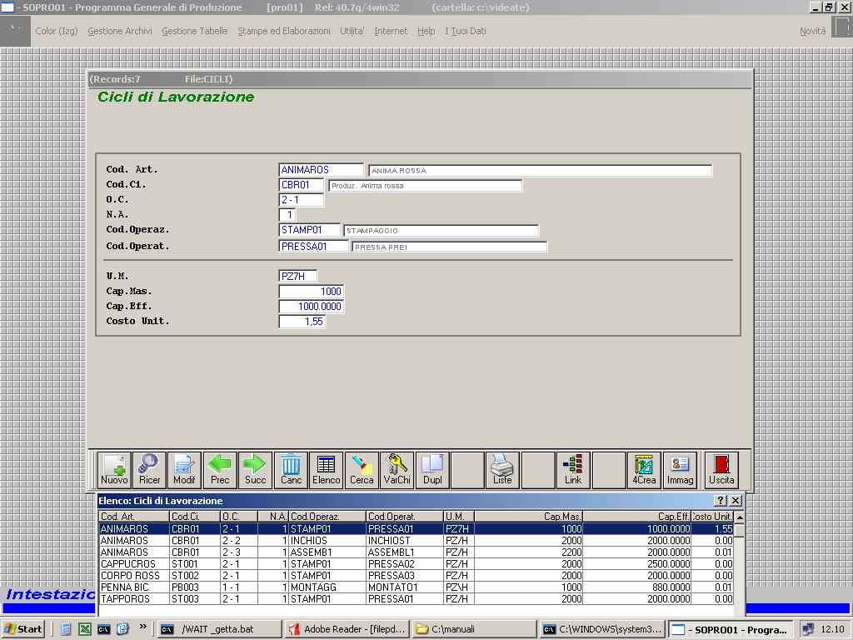This screenshot has height=640, width=853.
Task: Open the Utilita' menu
Action: 352,31
